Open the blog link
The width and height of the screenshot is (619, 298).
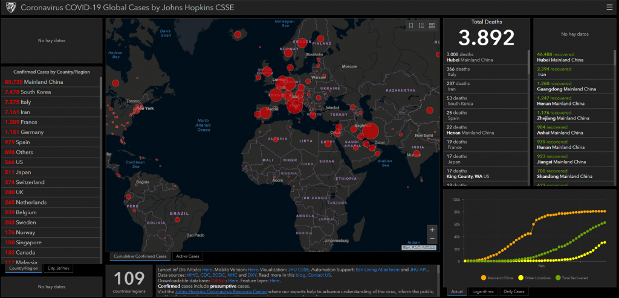(300, 275)
